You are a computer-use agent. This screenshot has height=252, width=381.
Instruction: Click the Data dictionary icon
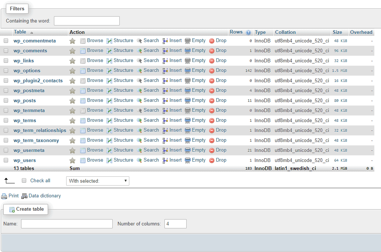pyautogui.click(x=24, y=196)
